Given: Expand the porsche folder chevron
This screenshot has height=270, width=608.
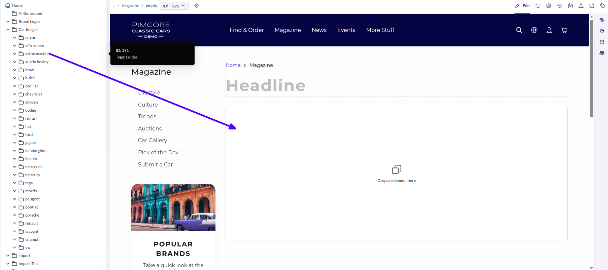Looking at the screenshot, I should tap(14, 215).
